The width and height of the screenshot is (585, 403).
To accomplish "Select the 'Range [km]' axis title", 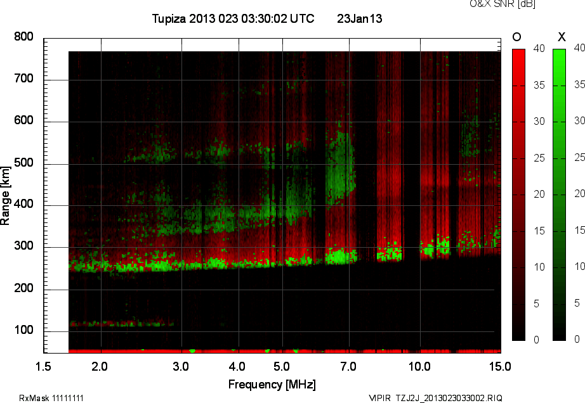I will [x=5, y=196].
